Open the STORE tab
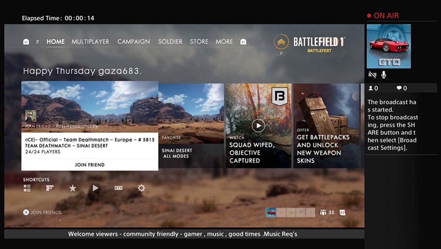Screen dimensions: 441x249 (x=199, y=41)
